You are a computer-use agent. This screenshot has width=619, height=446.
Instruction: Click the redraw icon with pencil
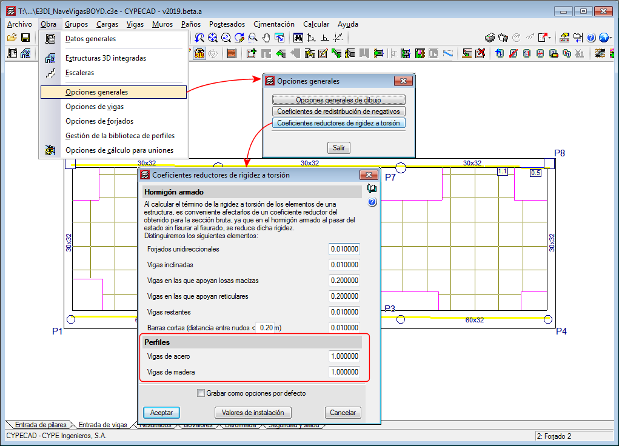coord(239,38)
